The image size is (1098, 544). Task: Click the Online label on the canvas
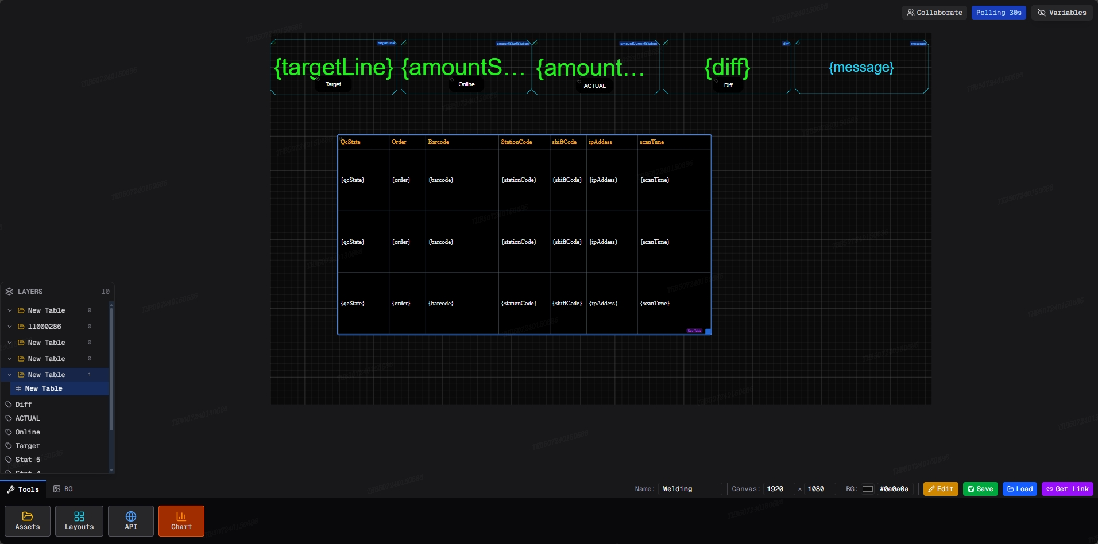pyautogui.click(x=466, y=84)
